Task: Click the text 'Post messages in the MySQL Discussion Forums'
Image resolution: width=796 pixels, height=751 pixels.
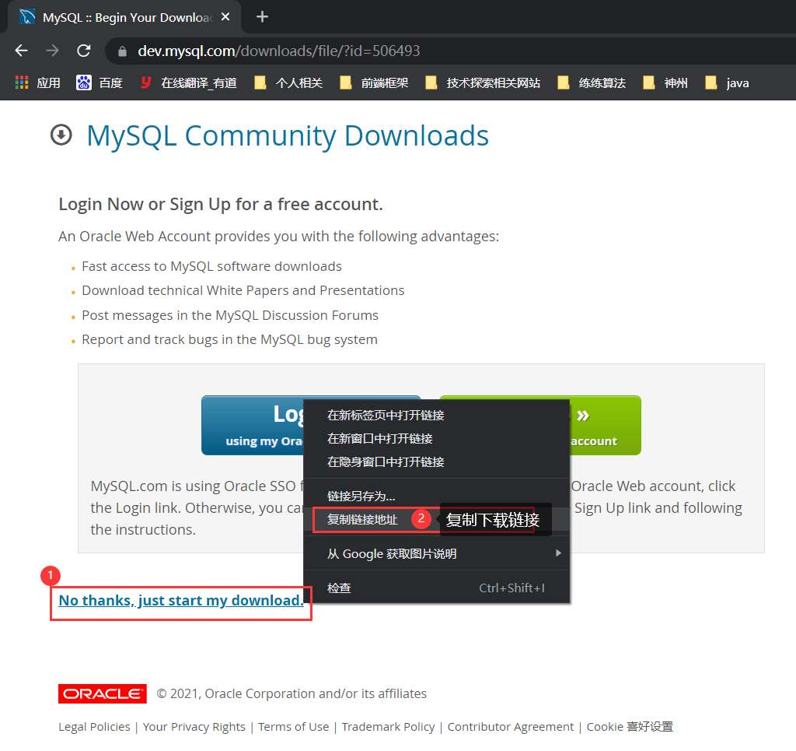Action: tap(230, 315)
